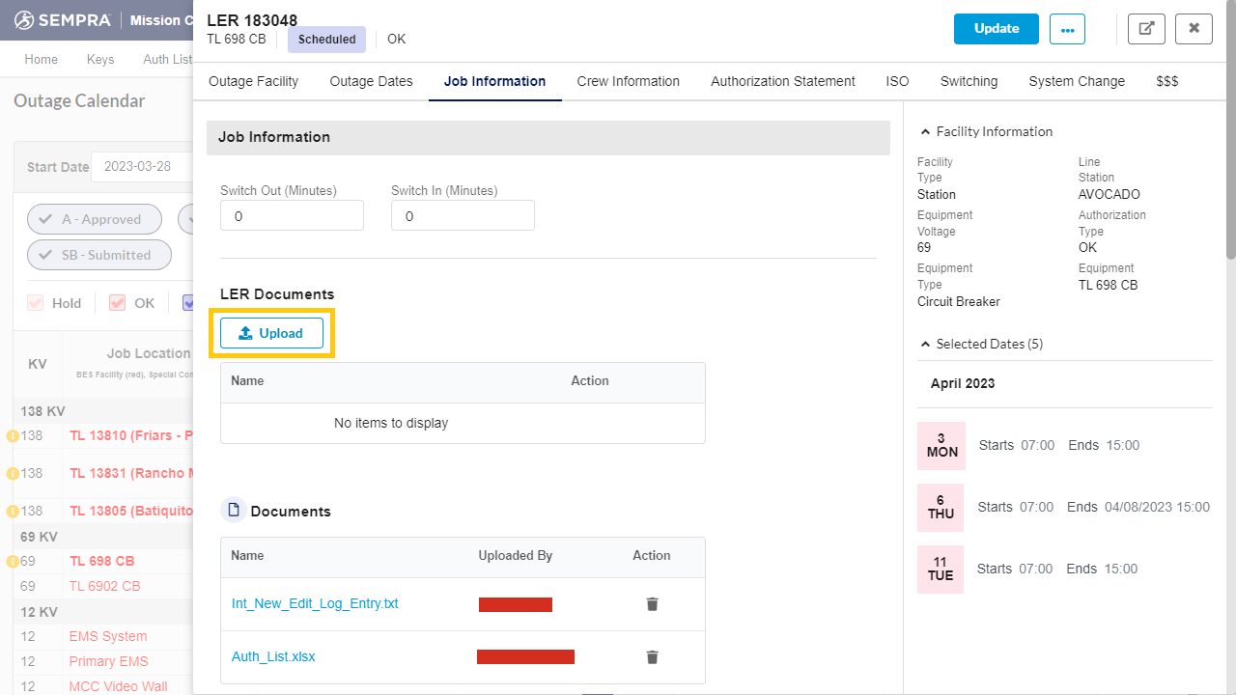1236x695 pixels.
Task: Toggle the SB - Submitted status filter
Action: pyautogui.click(x=98, y=255)
